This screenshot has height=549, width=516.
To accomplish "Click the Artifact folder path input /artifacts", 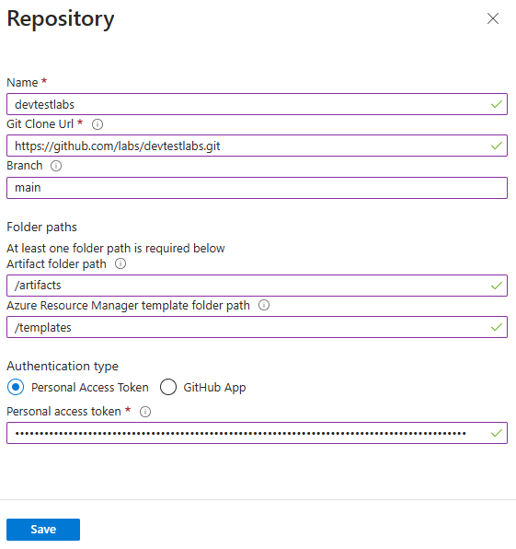I will [257, 286].
